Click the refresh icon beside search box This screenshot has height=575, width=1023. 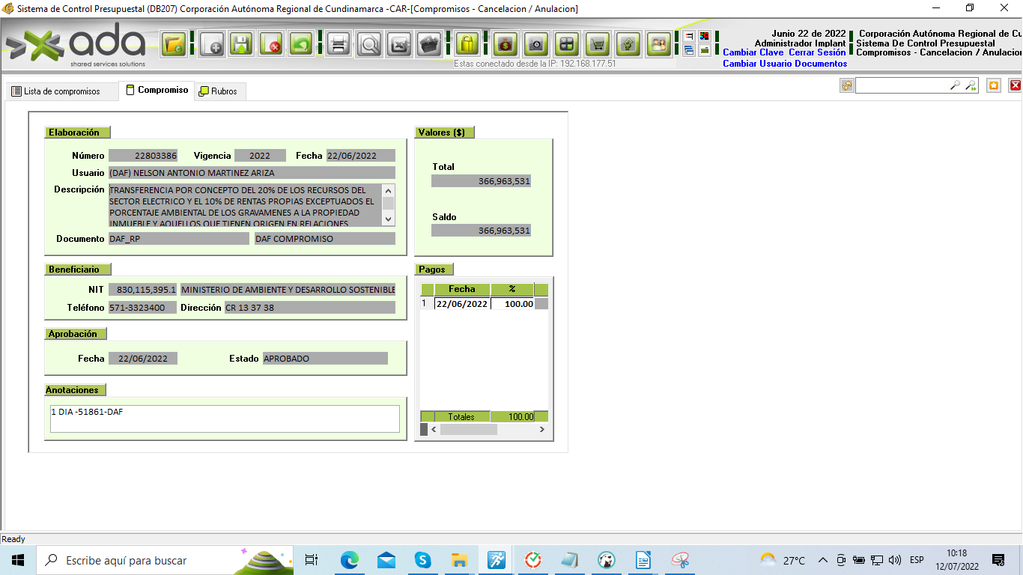click(x=847, y=85)
